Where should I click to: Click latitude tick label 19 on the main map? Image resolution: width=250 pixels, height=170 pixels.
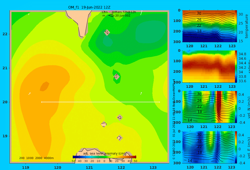(x=5, y=136)
